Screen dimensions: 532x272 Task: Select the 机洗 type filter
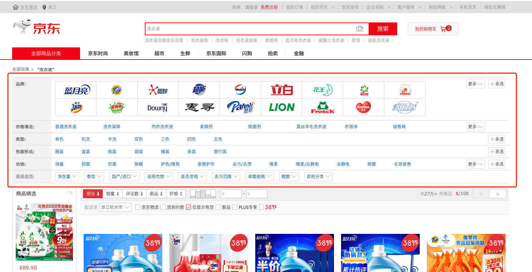tap(86, 139)
